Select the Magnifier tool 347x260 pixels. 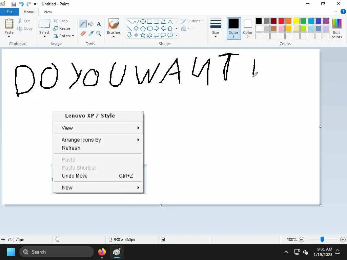tap(99, 34)
